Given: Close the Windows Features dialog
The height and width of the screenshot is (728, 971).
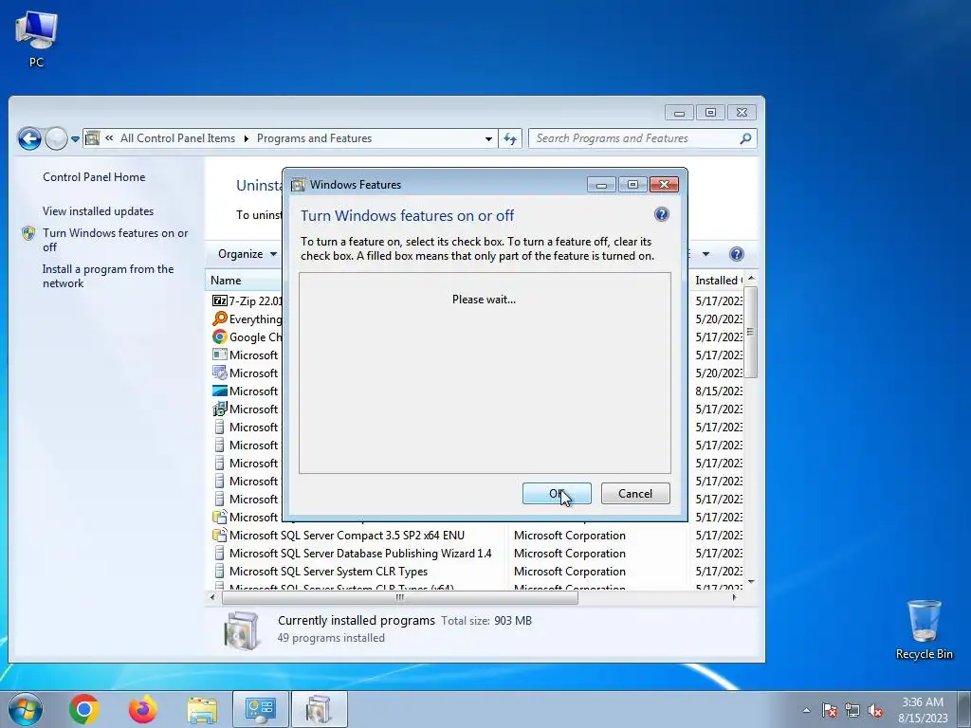Looking at the screenshot, I should pyautogui.click(x=664, y=185).
